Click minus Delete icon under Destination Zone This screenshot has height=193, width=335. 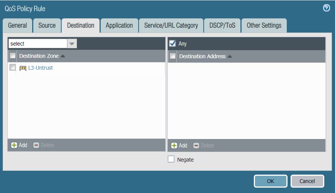click(x=36, y=145)
